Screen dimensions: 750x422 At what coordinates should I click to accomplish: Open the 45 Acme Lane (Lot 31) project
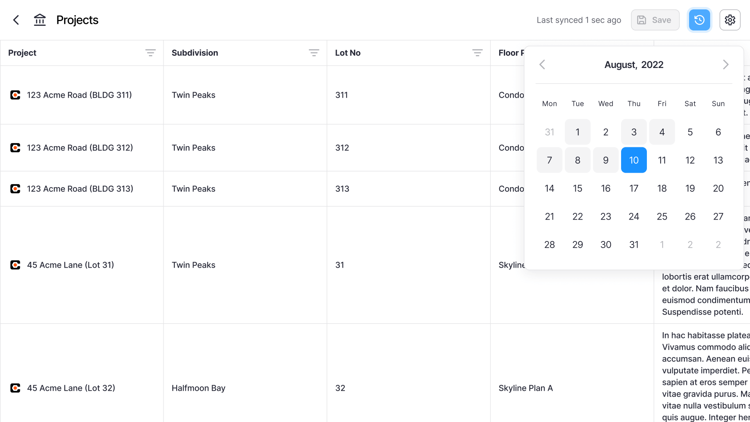70,265
